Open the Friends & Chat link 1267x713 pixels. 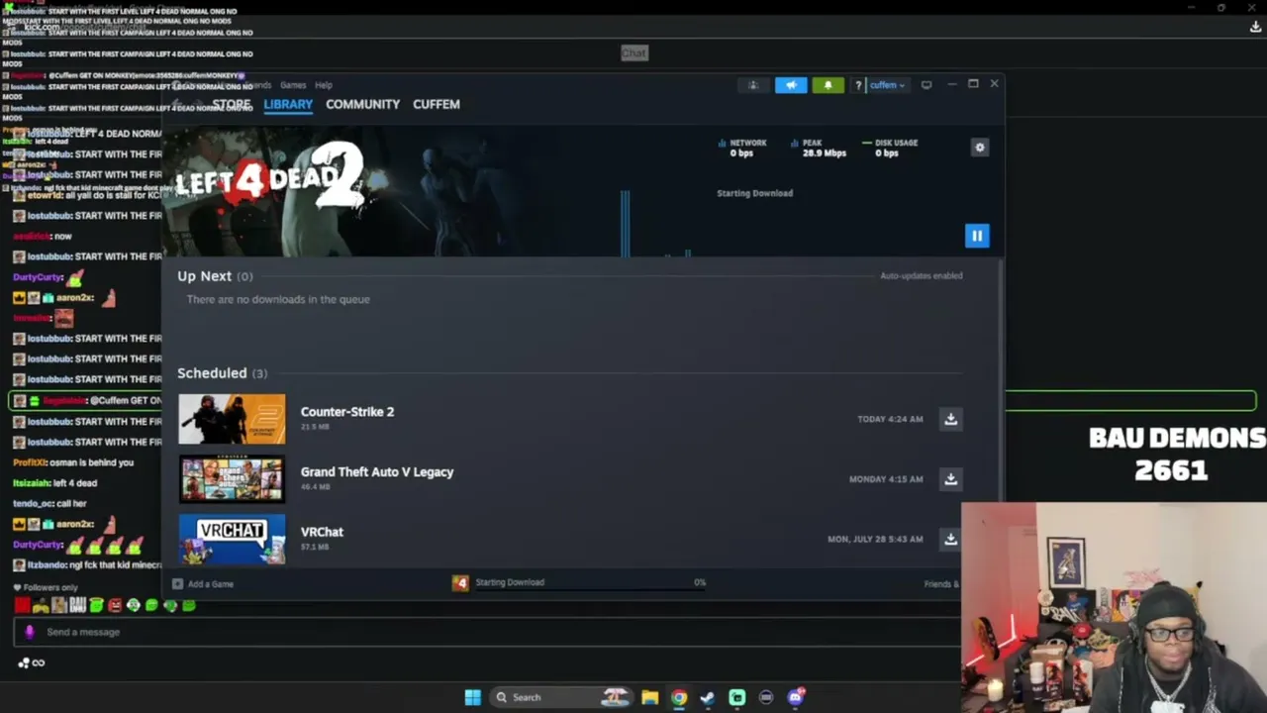[940, 584]
